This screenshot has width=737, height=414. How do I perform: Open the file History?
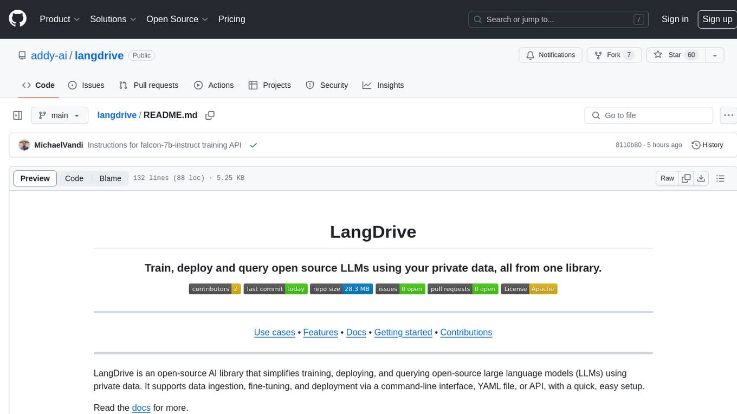707,145
